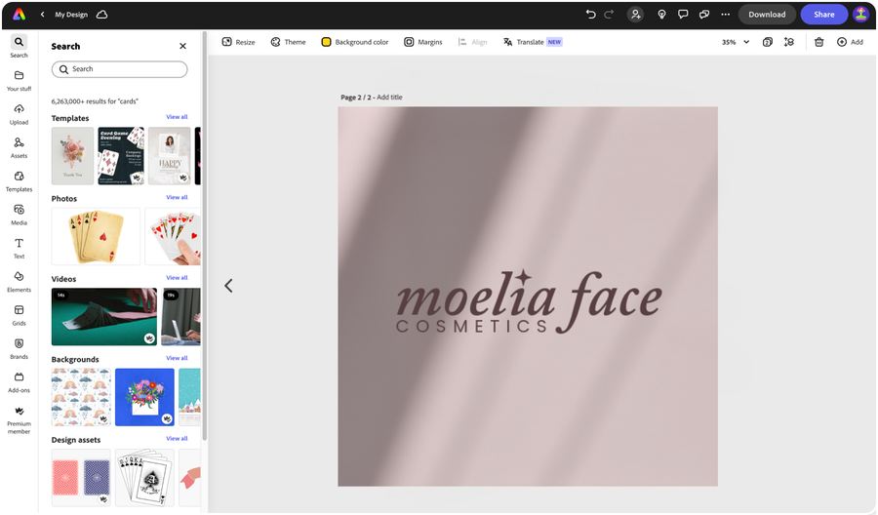Delete page with the trash icon
Viewport: 878px width, 515px height.
click(x=818, y=42)
